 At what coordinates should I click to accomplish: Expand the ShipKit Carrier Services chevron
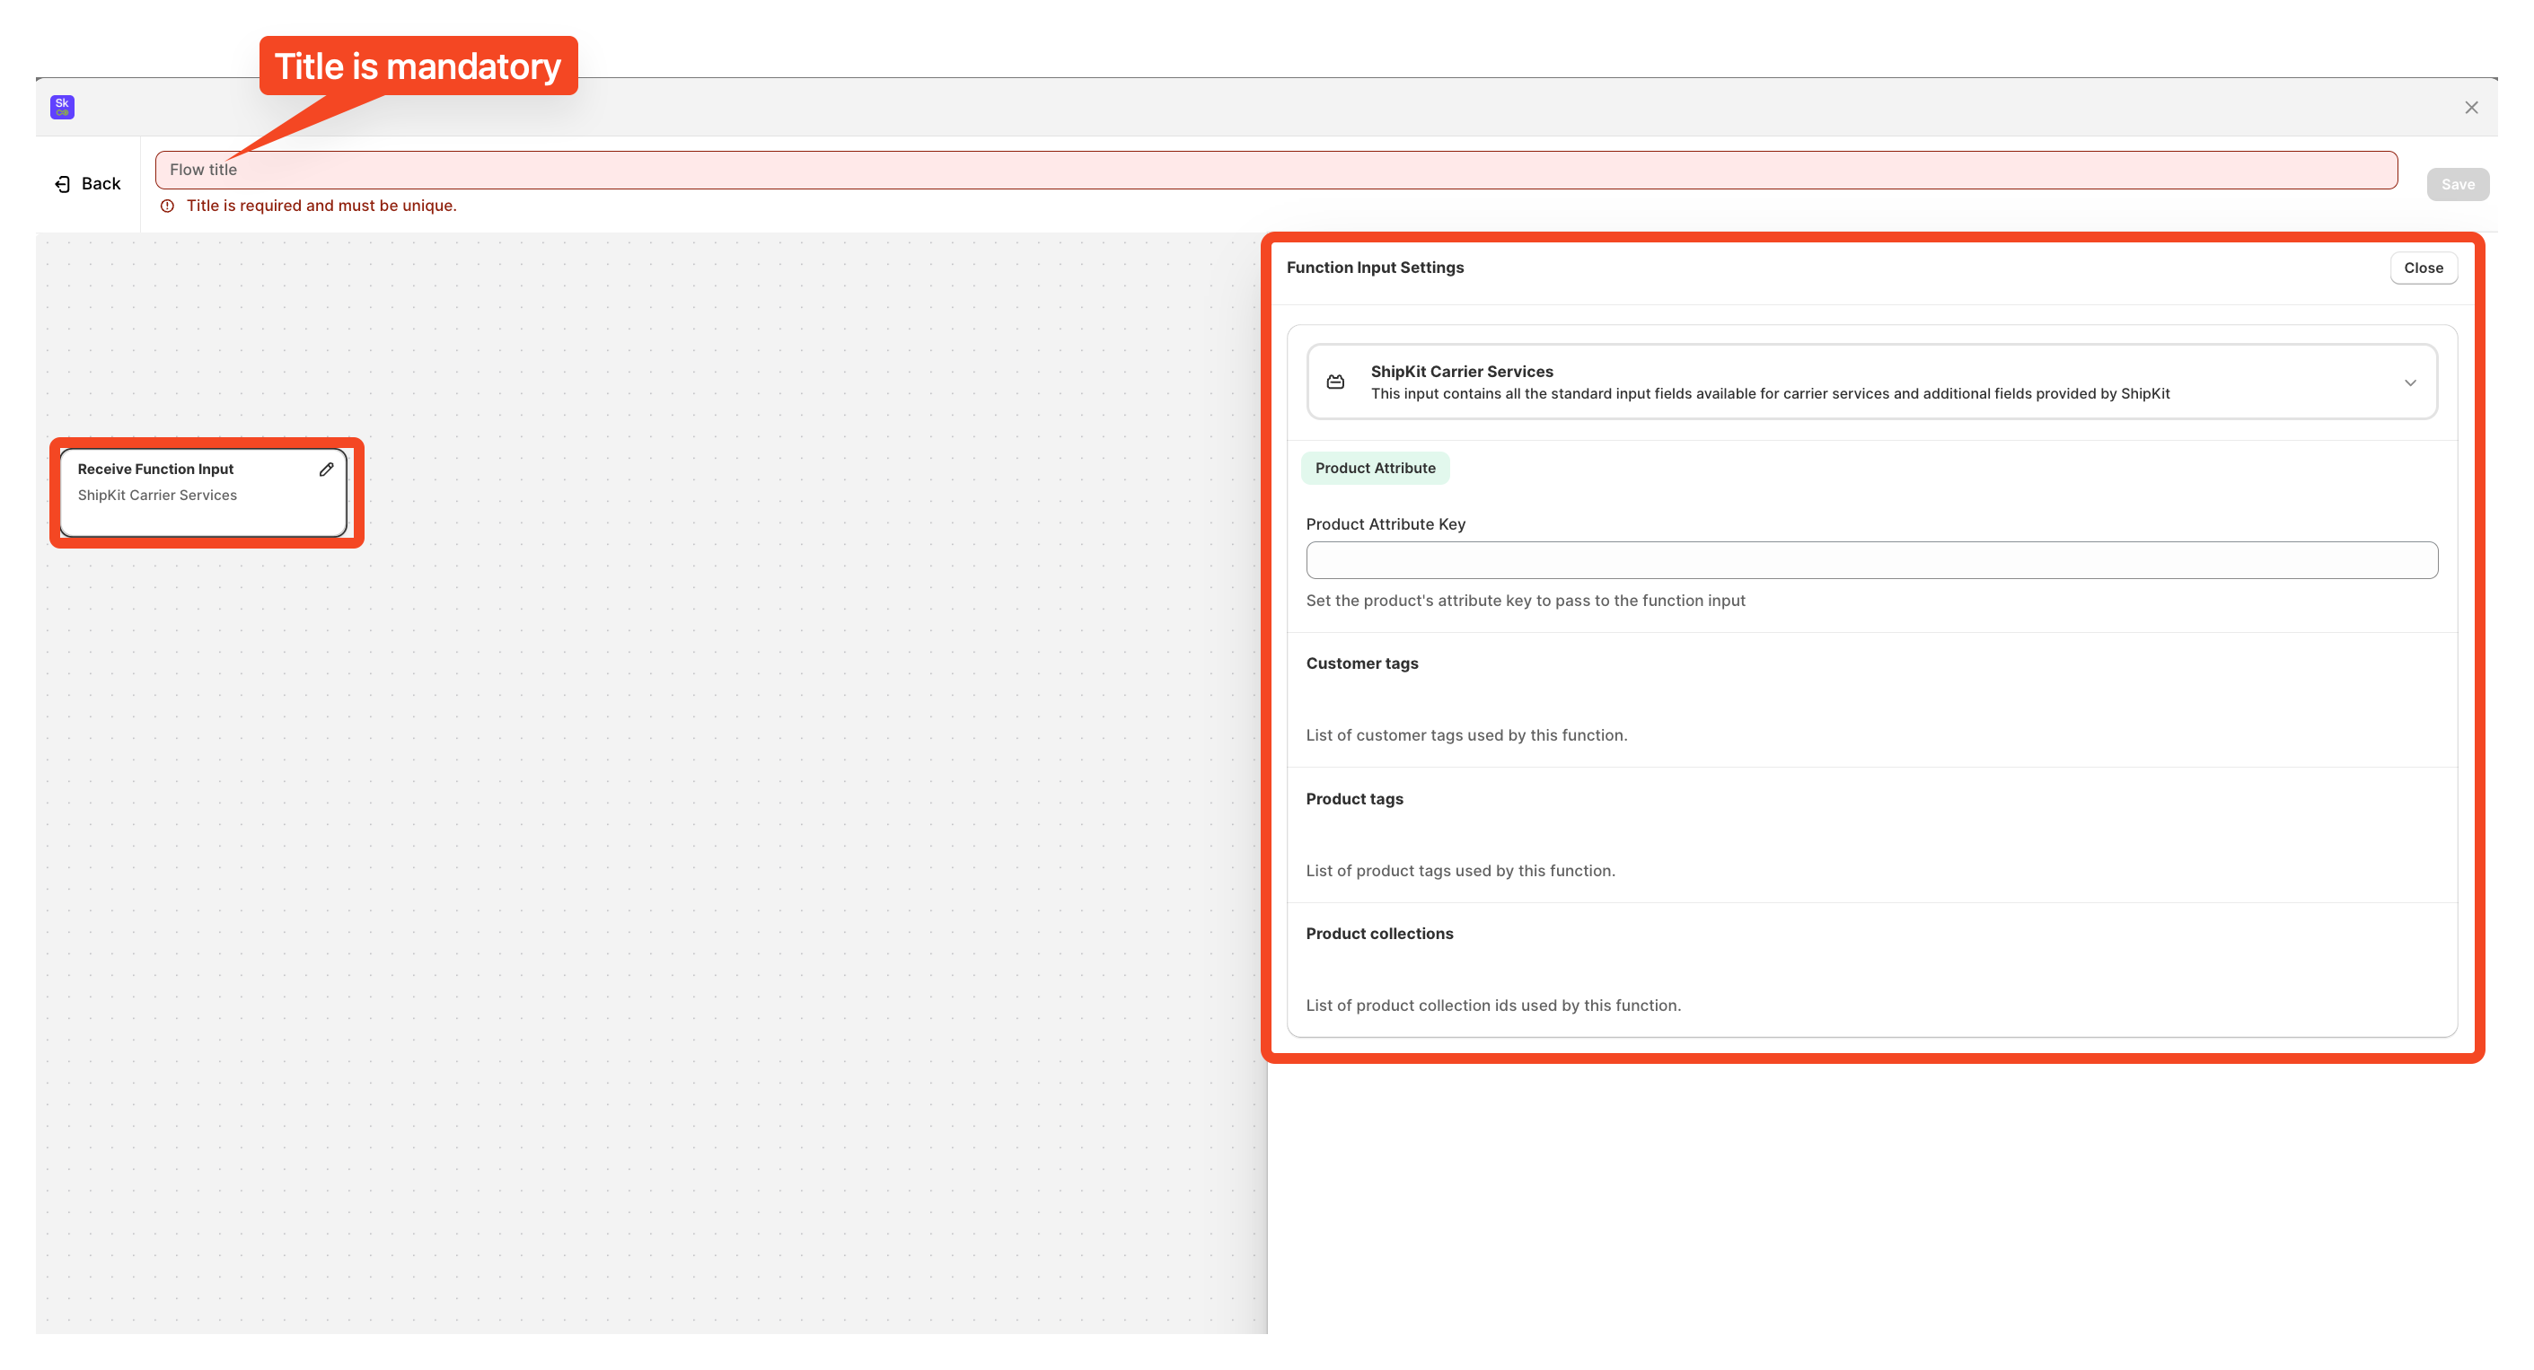[2409, 382]
